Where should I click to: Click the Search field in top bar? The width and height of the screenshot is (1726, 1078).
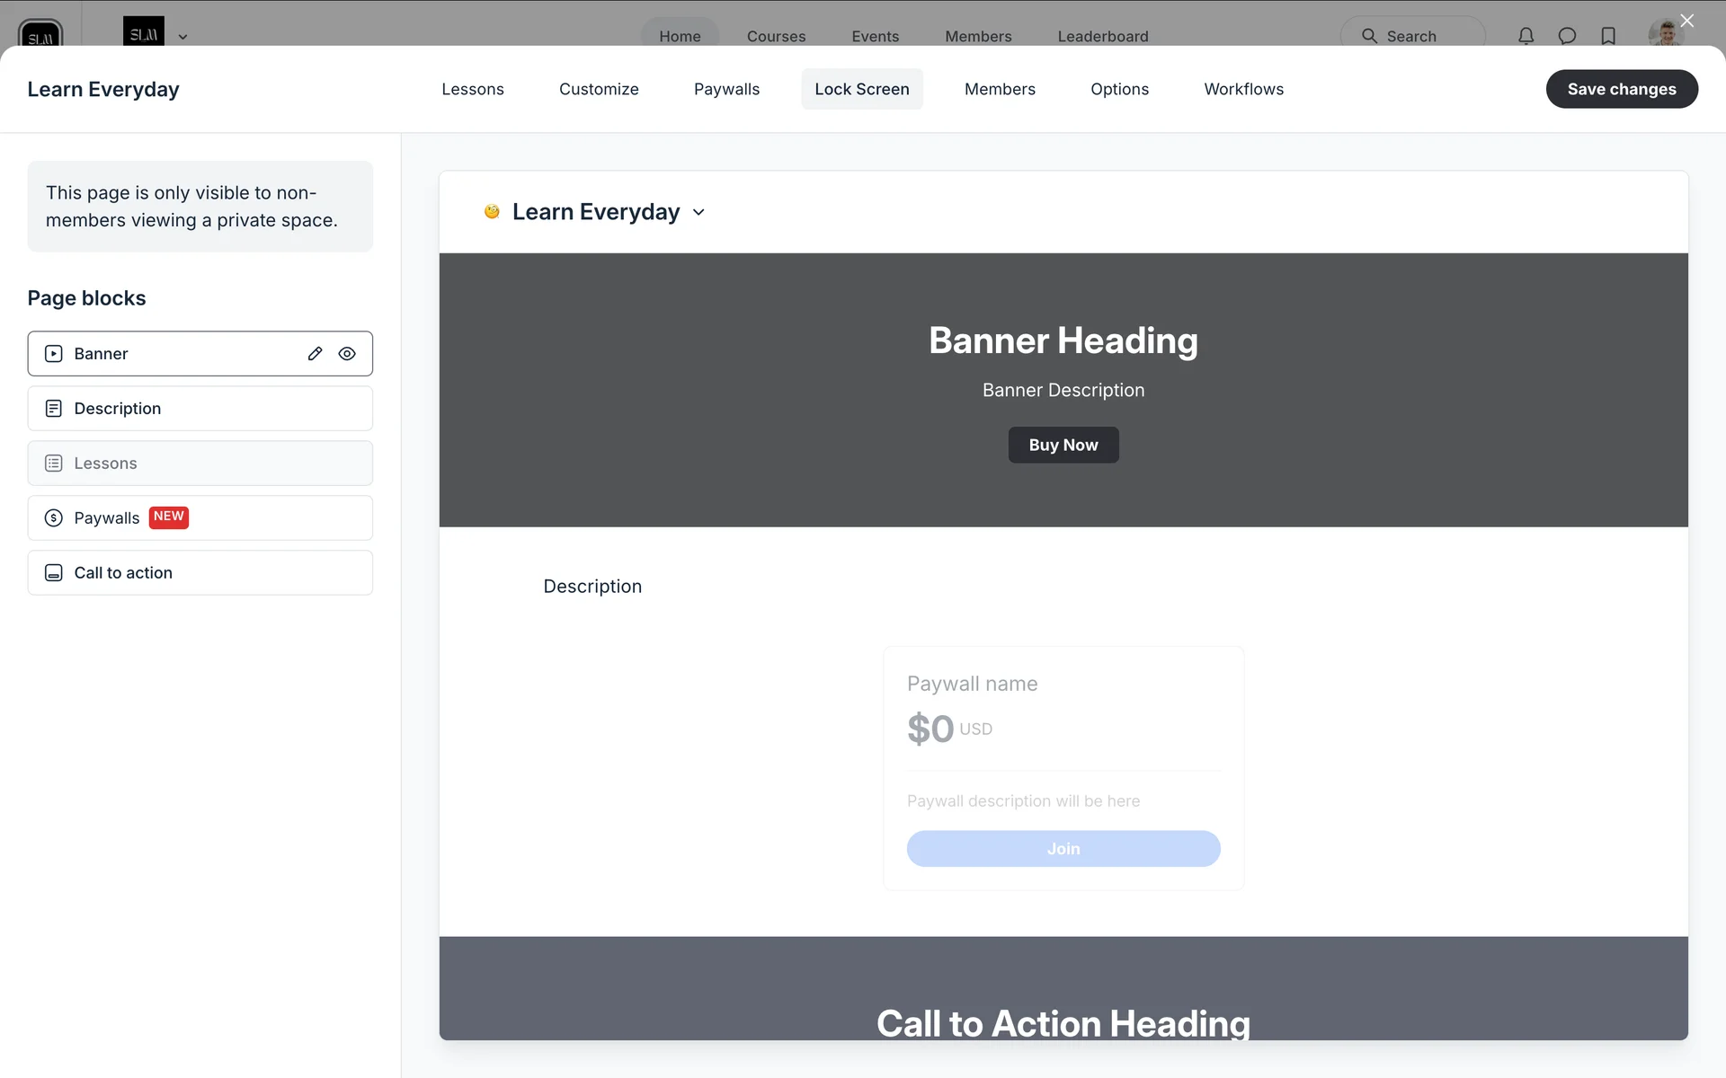tap(1411, 36)
